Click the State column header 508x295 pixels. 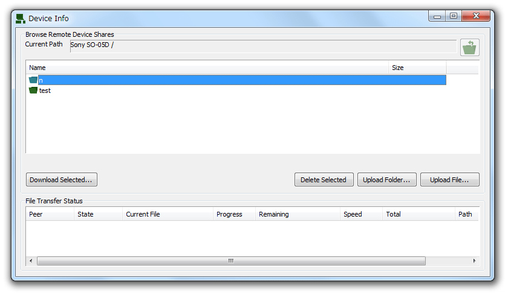coord(98,214)
